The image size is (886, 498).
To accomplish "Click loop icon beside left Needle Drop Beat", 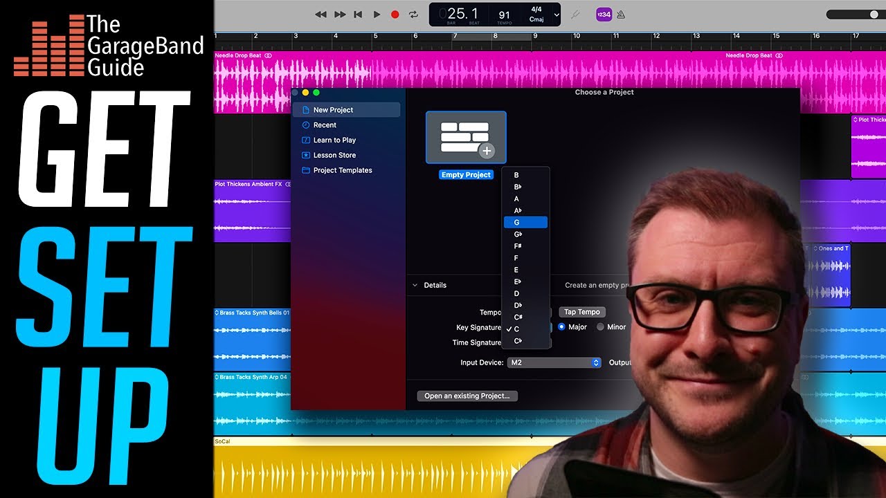I will click(268, 55).
